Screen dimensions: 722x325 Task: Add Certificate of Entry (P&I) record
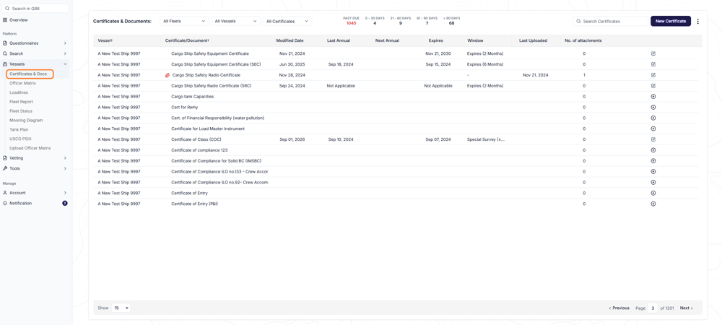(x=653, y=204)
